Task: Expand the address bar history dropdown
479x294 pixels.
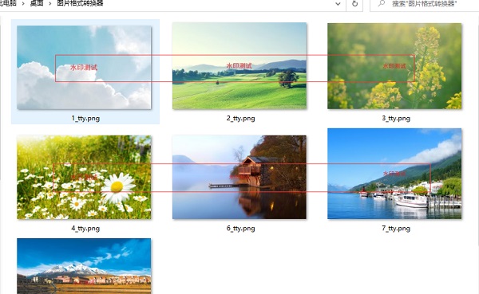Action: pyautogui.click(x=338, y=4)
